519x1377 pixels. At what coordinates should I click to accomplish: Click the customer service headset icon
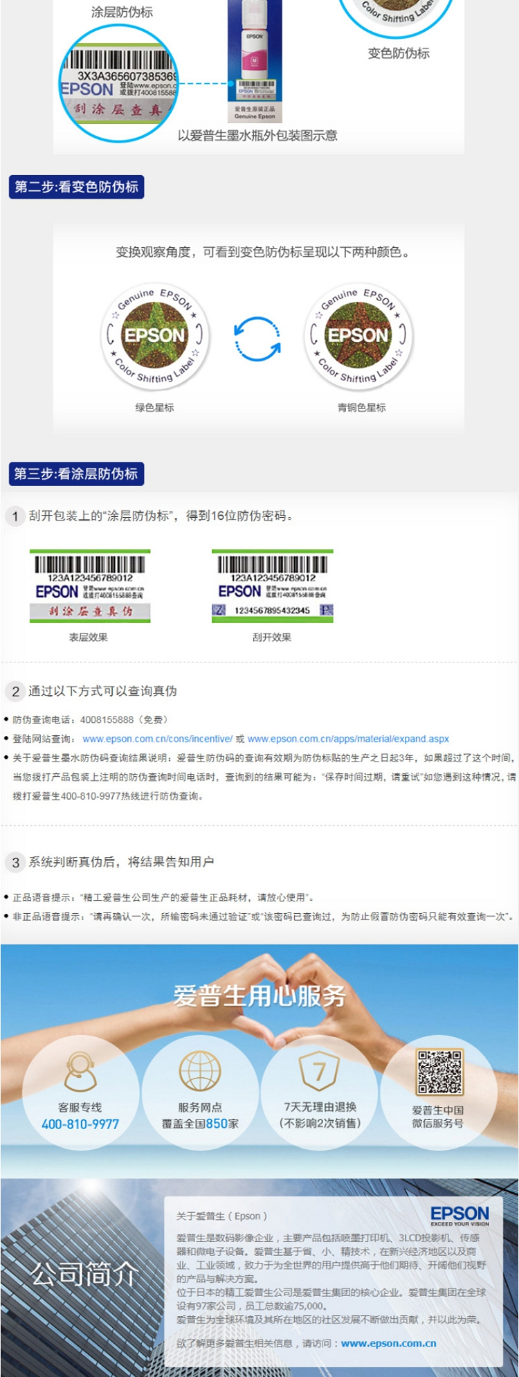pos(80,1071)
